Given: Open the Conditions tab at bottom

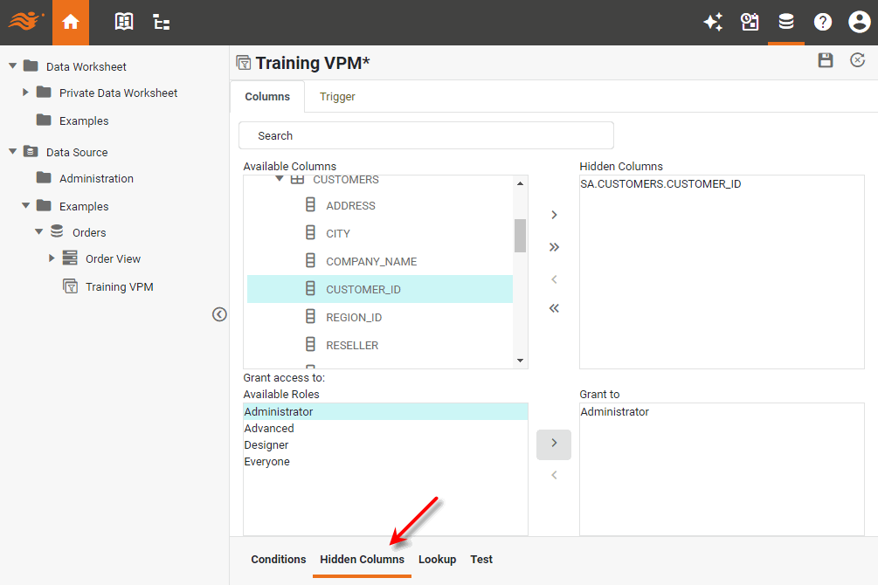Looking at the screenshot, I should [x=279, y=560].
